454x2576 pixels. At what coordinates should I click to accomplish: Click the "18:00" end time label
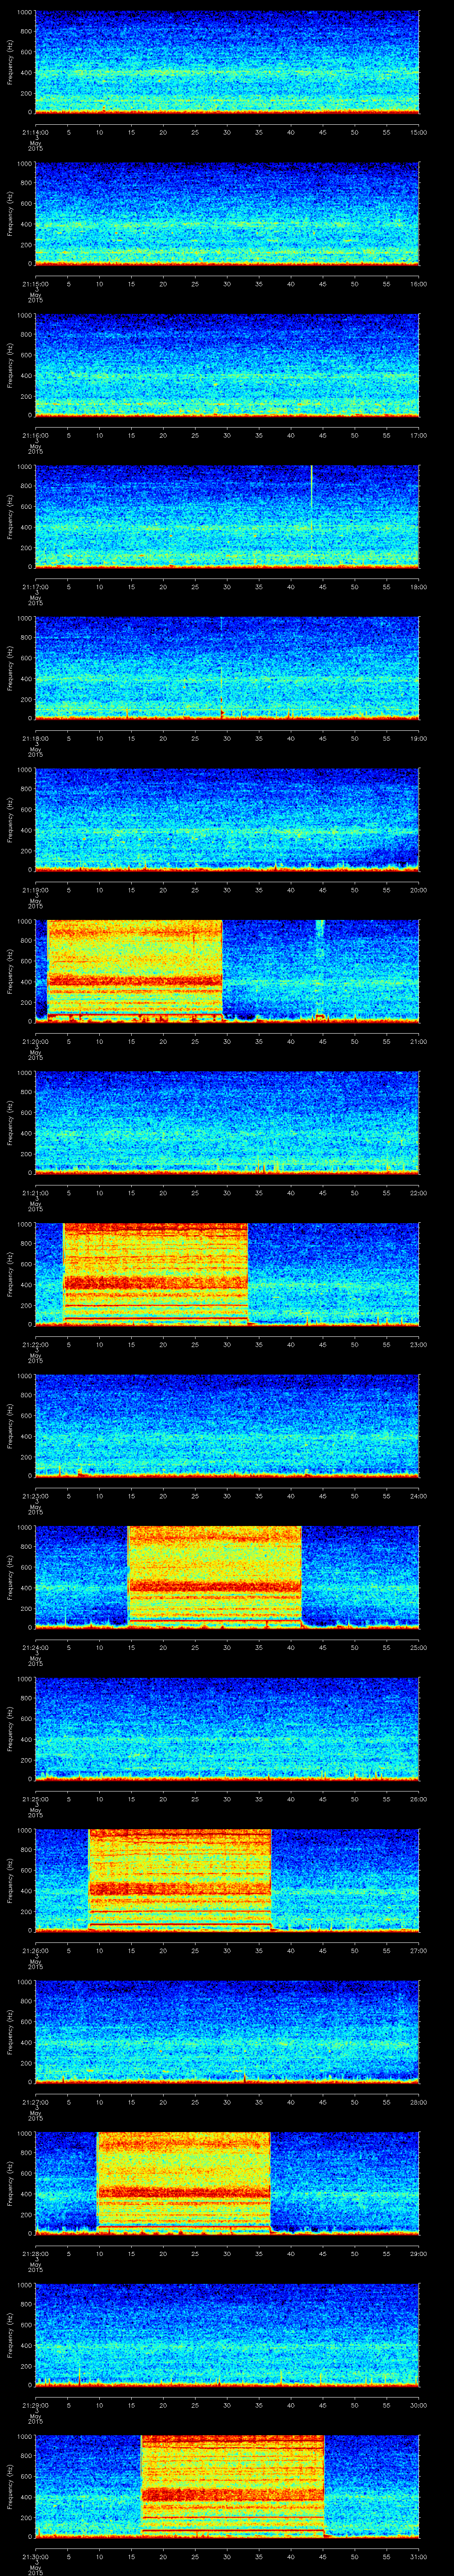pyautogui.click(x=419, y=587)
